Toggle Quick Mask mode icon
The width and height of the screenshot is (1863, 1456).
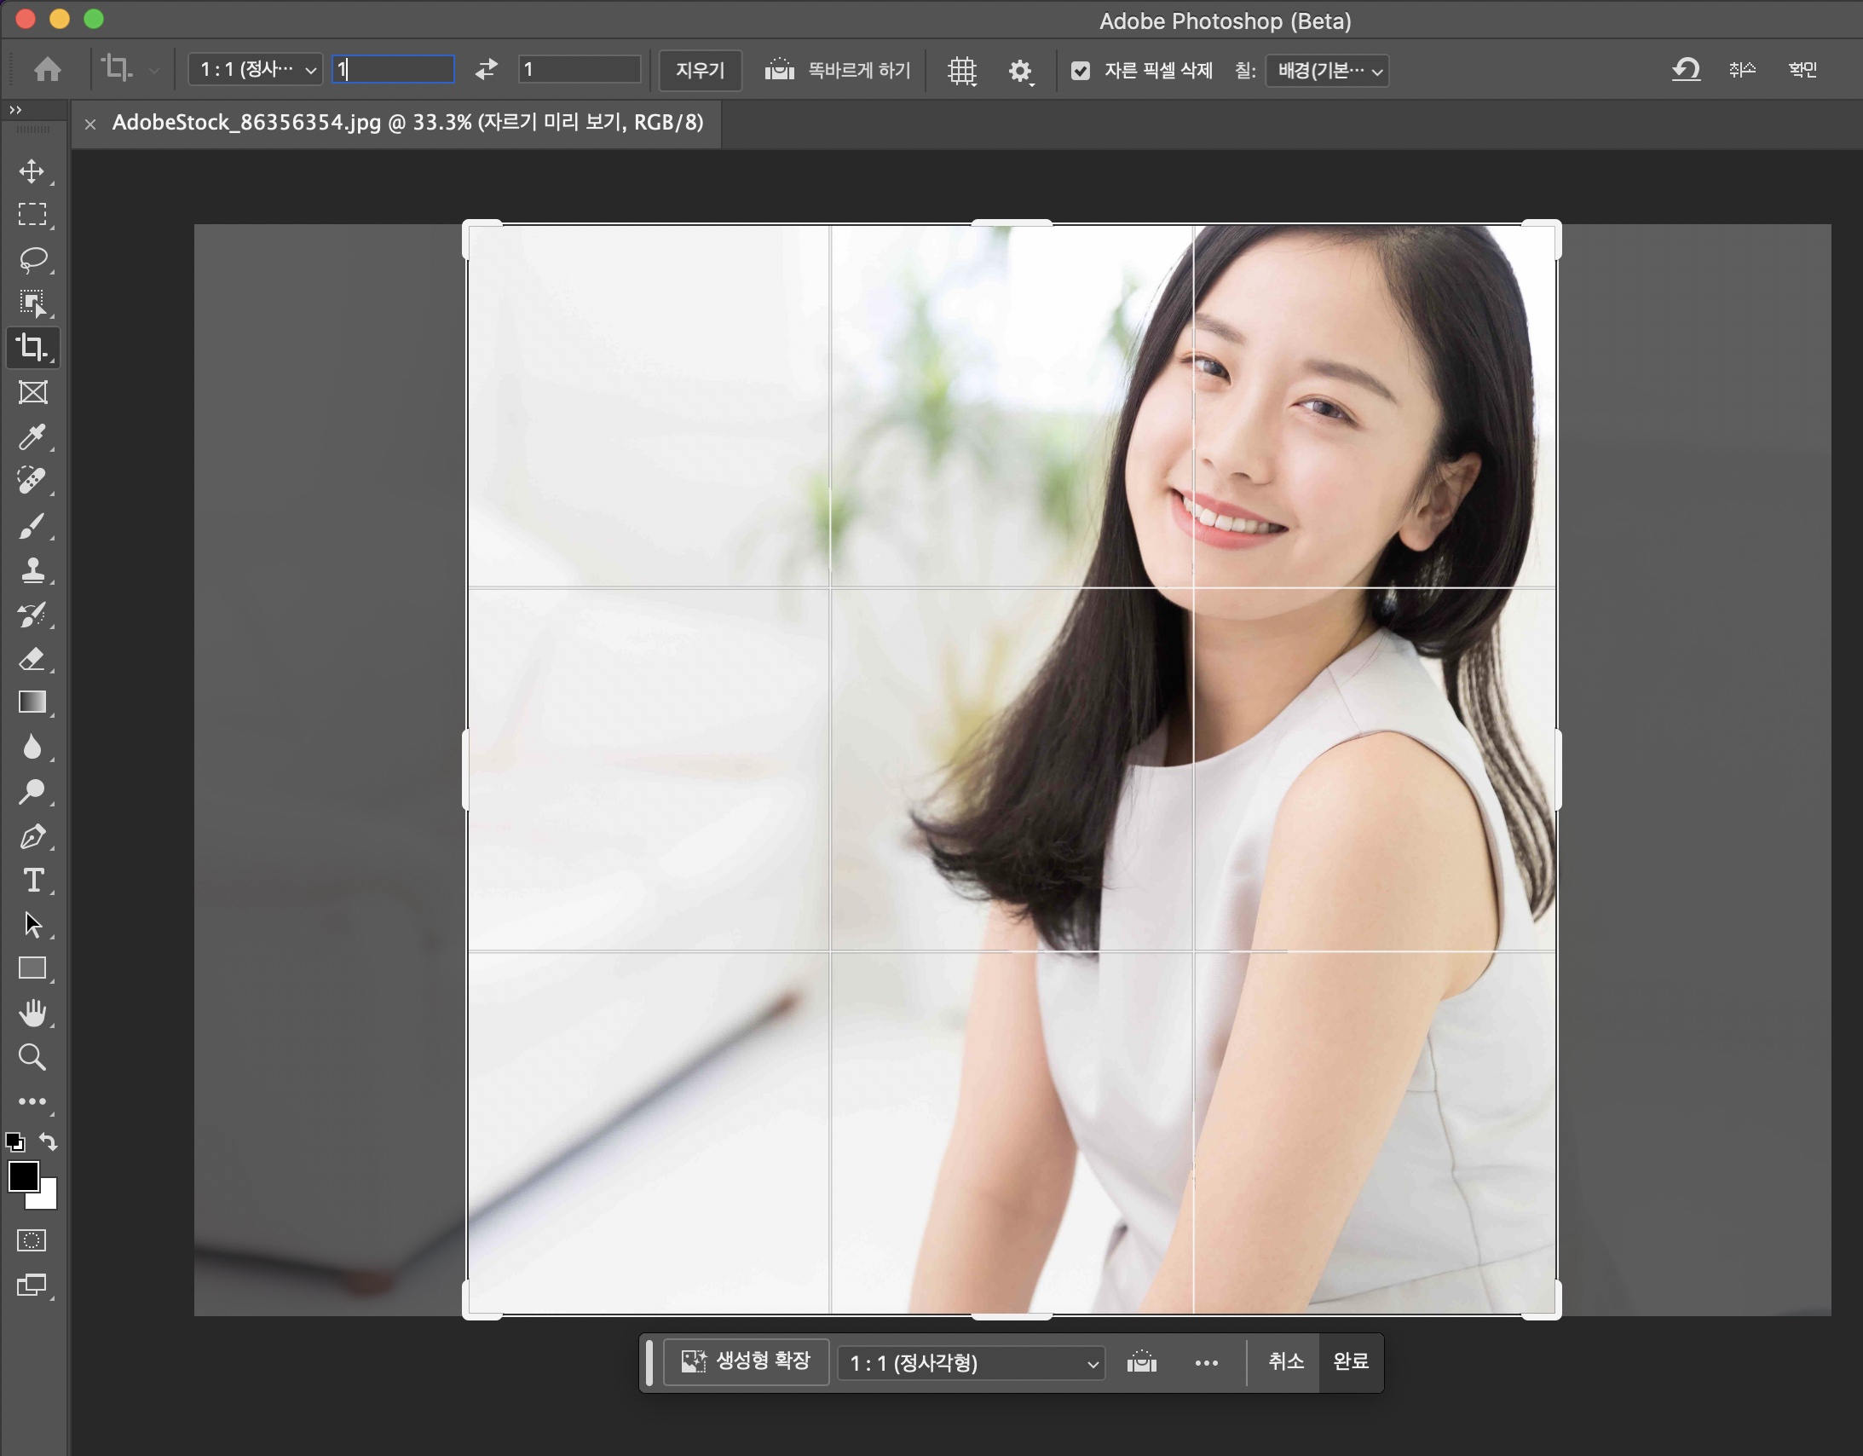(32, 1240)
